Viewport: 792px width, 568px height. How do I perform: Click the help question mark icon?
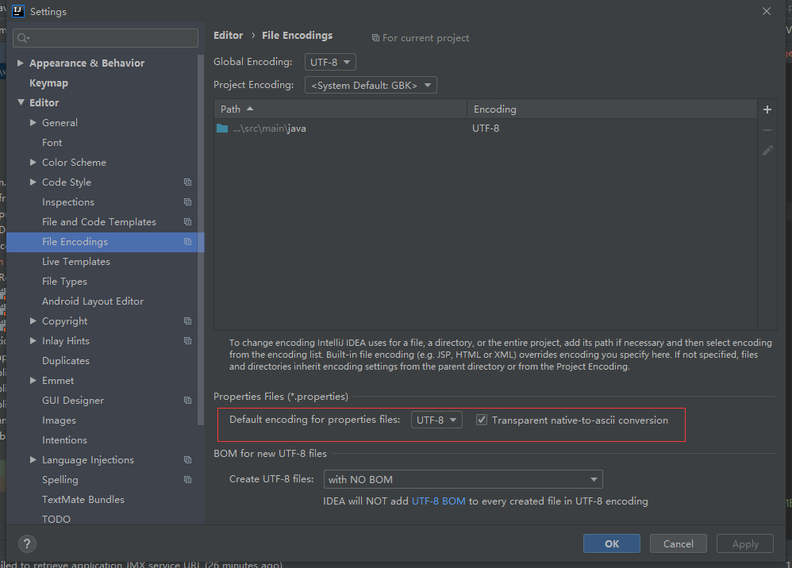(x=27, y=543)
